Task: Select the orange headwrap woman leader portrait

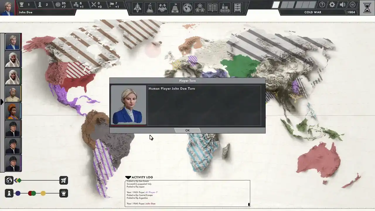Action: (13, 111)
